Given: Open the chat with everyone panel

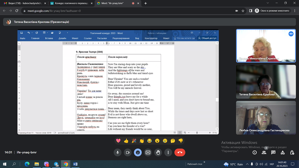Looking at the screenshot, I should pos(273,152).
